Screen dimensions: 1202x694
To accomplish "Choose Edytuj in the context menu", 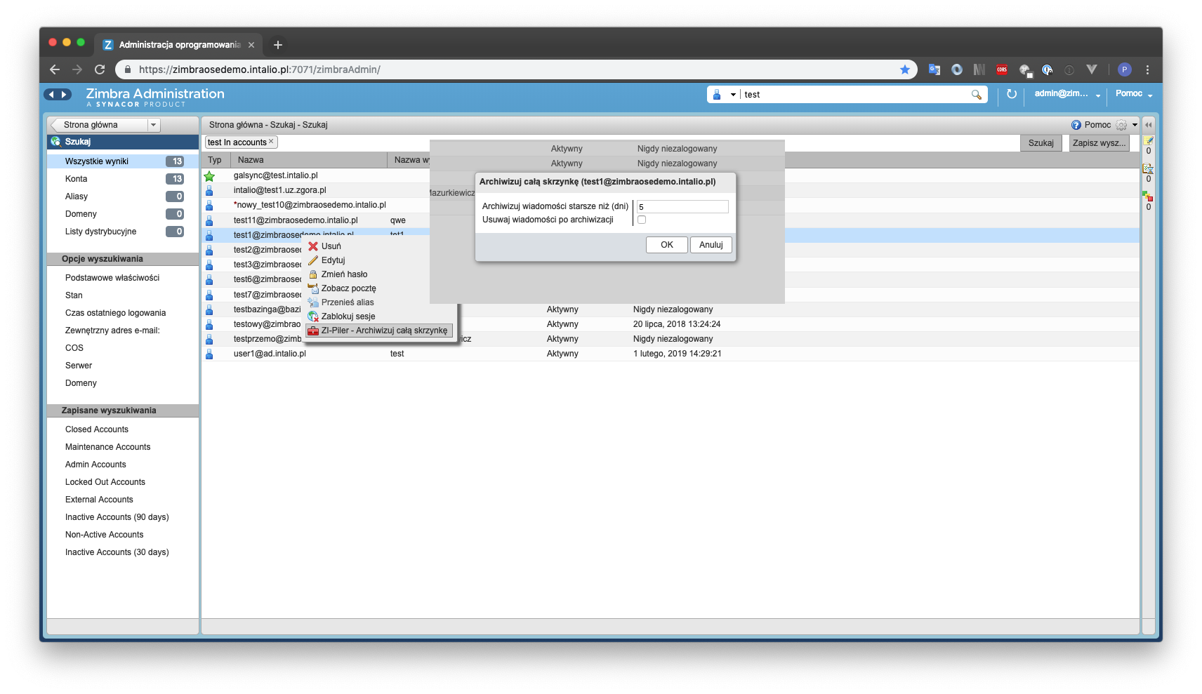I will (x=381, y=260).
